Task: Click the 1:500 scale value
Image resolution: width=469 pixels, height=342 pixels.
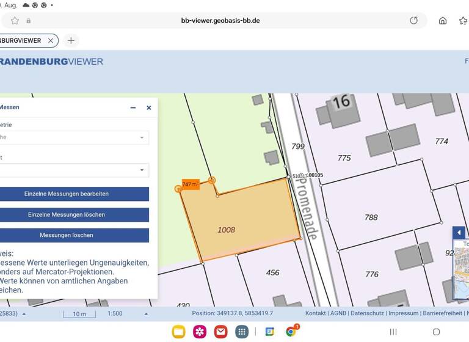Action: (115, 313)
